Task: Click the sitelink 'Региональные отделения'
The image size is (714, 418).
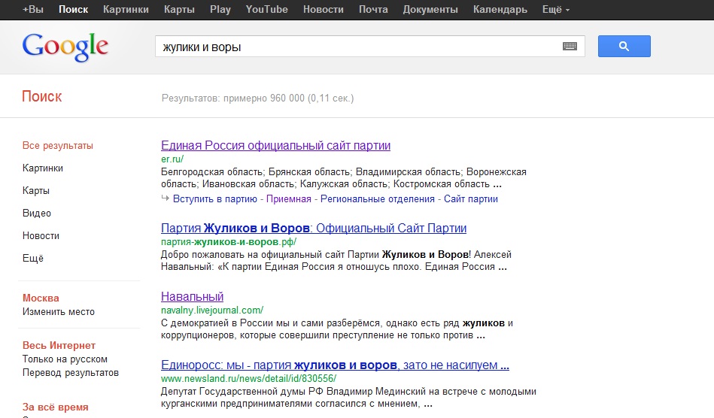Action: tap(378, 198)
